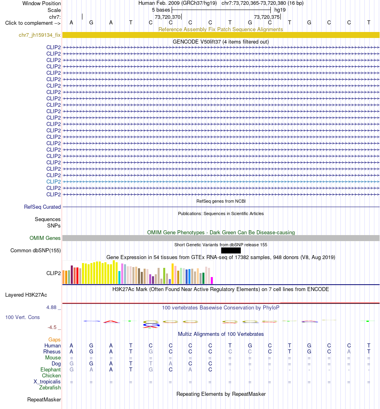The height and width of the screenshot is (409, 380).
Task: Click the Gaps label in Multiz track
Action: (x=54, y=339)
